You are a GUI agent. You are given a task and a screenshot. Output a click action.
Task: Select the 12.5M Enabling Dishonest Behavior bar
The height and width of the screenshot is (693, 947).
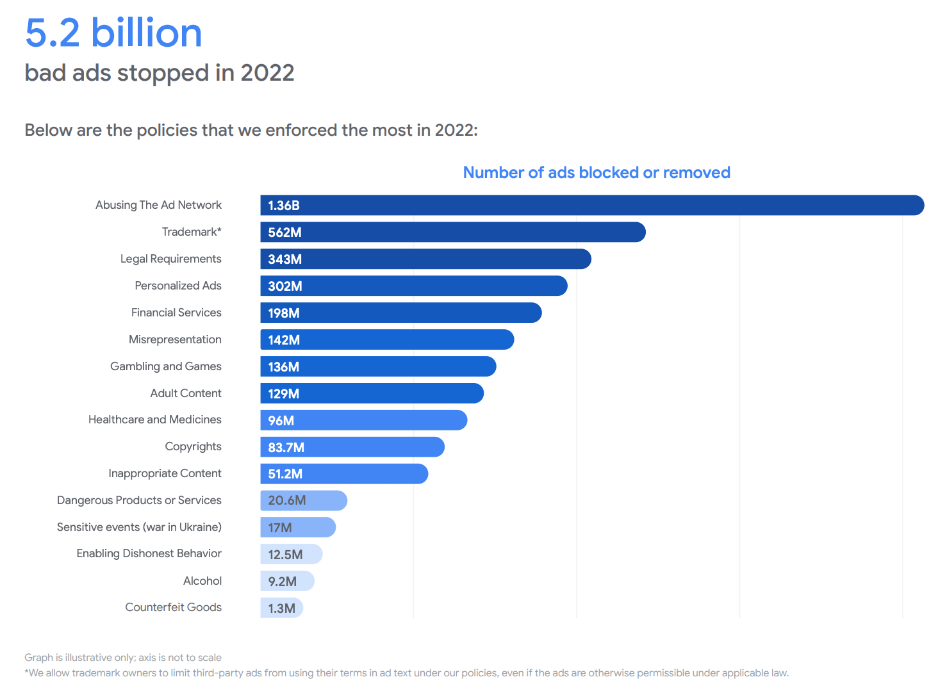pos(292,554)
